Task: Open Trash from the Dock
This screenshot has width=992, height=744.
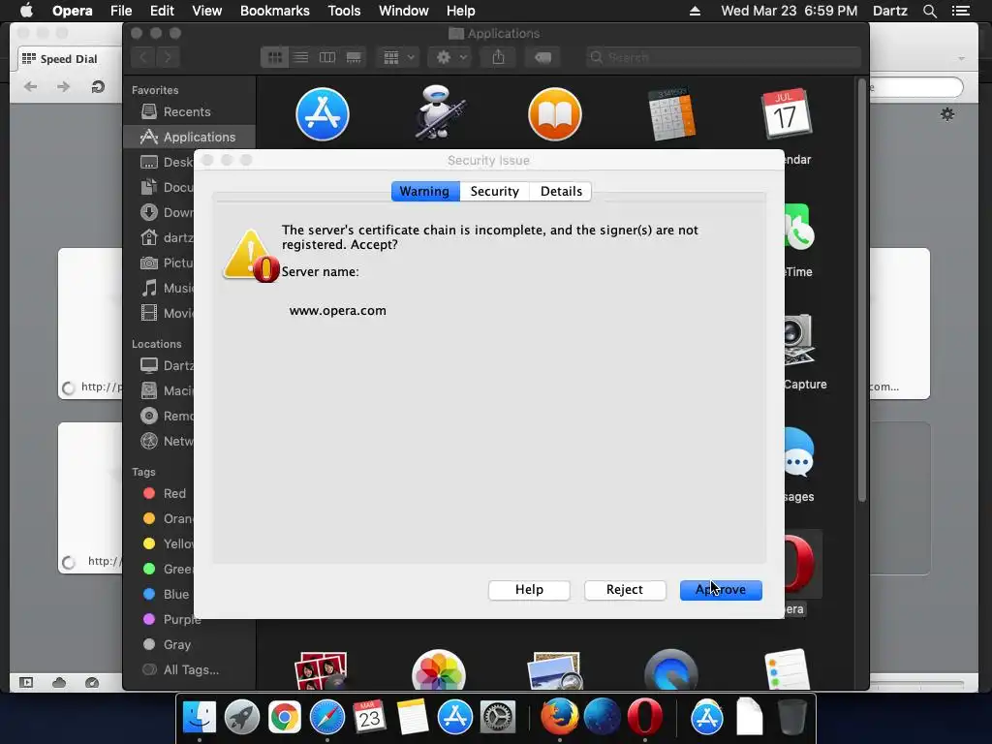Action: pyautogui.click(x=791, y=718)
